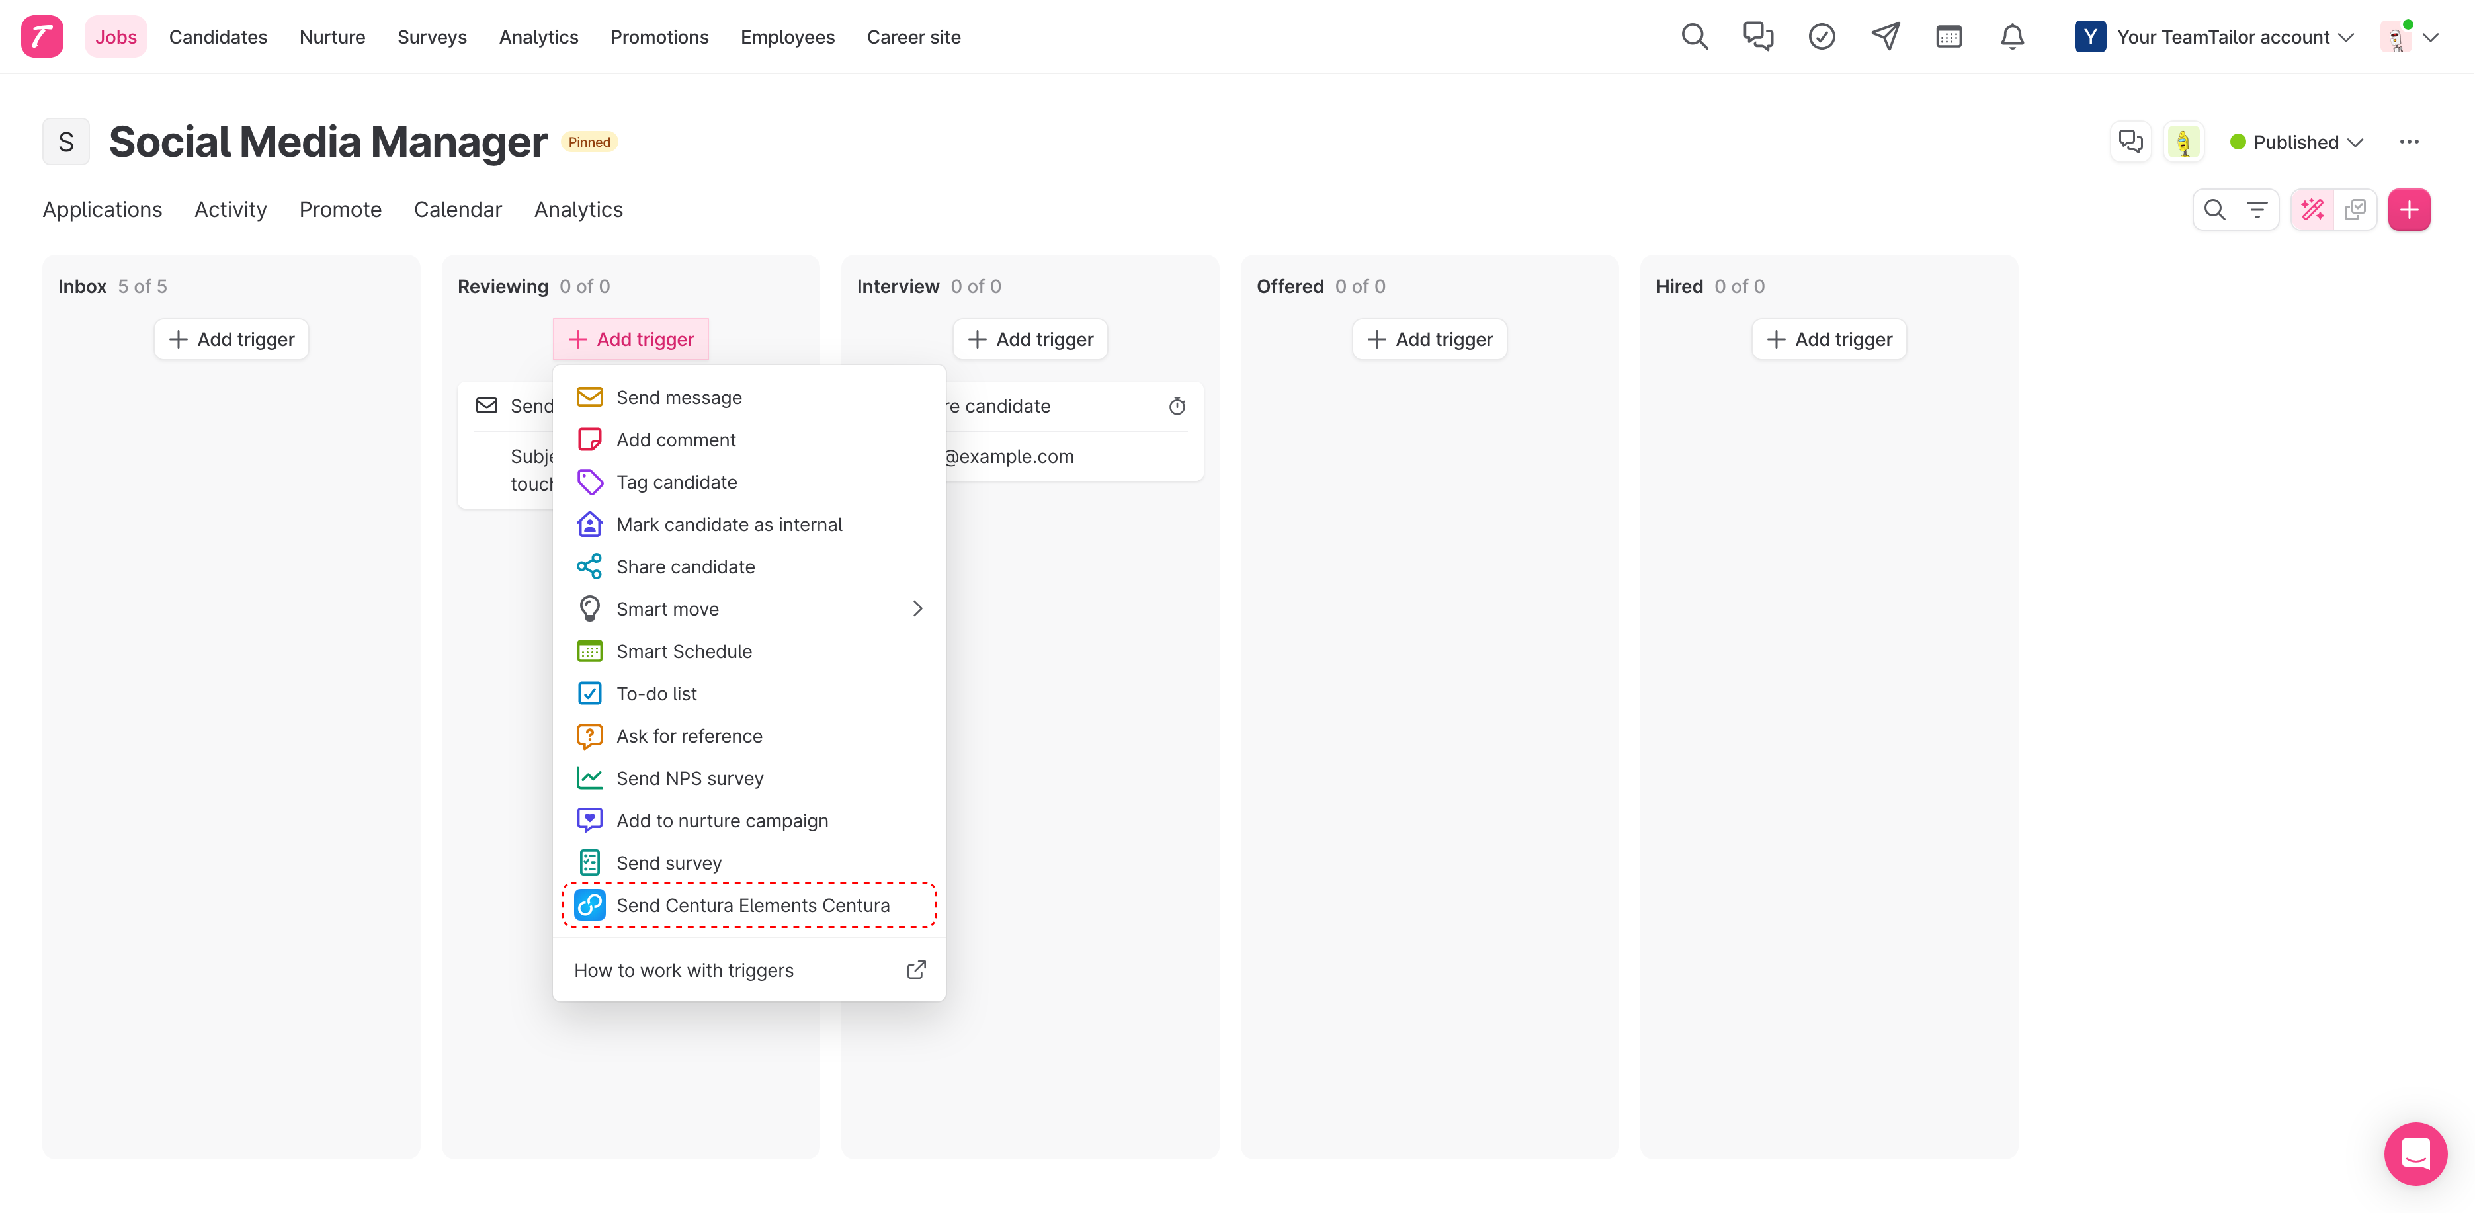Click the job comments icon beside Published

coord(2130,142)
